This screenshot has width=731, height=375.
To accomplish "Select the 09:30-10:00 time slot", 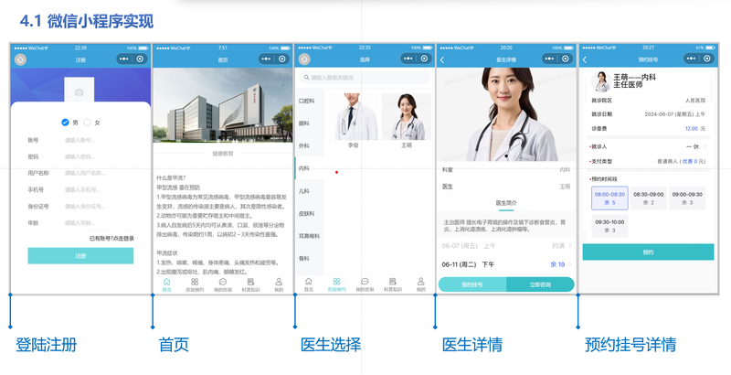I will (609, 226).
